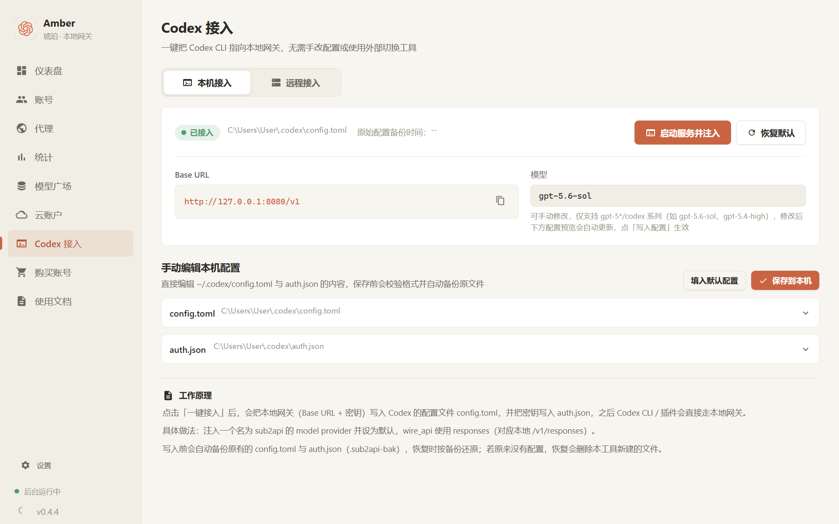Click the 启动服务并注入 button
Image resolution: width=839 pixels, height=524 pixels.
[683, 133]
